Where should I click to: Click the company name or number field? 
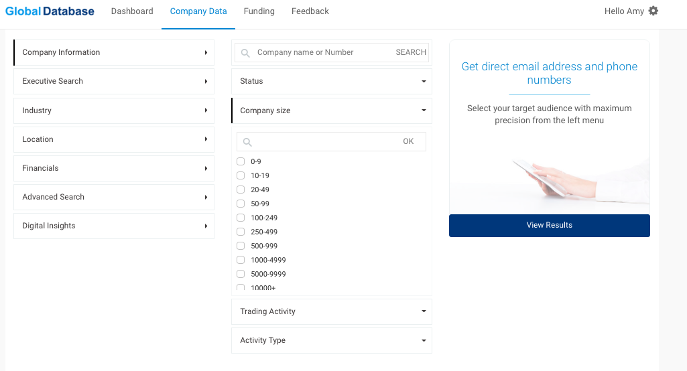pyautogui.click(x=322, y=52)
